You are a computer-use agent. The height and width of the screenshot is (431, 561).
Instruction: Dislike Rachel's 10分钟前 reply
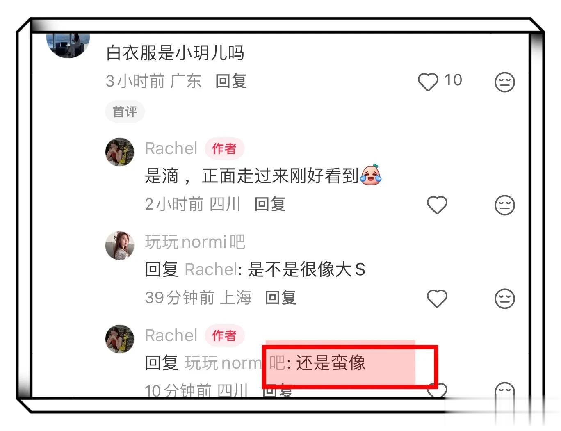(x=504, y=390)
